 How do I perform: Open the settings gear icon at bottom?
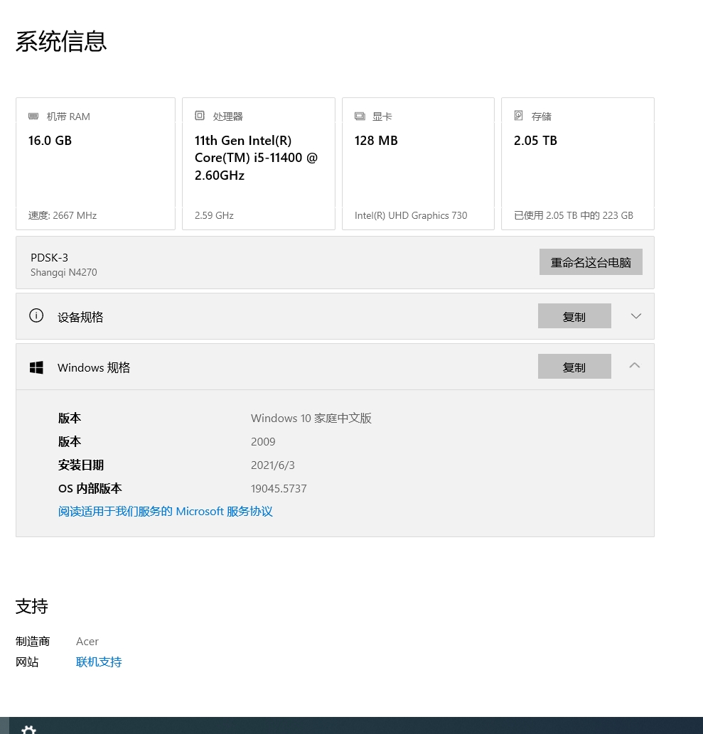pyautogui.click(x=28, y=730)
